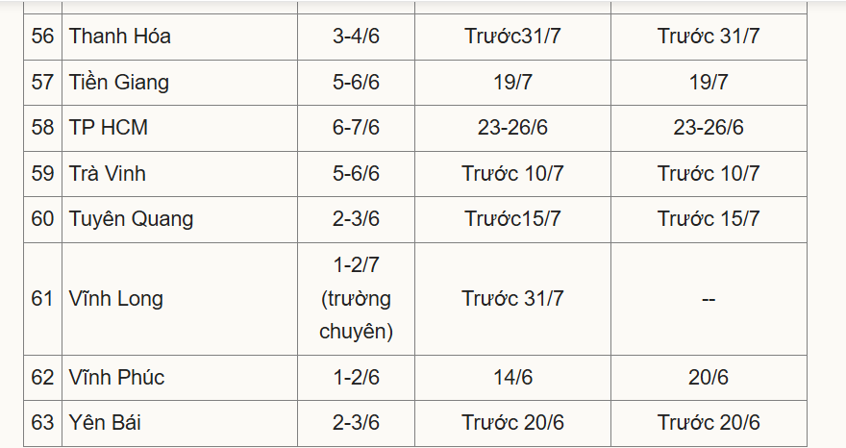846x448 pixels.
Task: Click row number 58
Action: tap(42, 128)
